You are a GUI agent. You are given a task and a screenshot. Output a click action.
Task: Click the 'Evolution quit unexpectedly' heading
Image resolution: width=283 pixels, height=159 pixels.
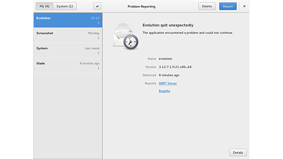(x=168, y=25)
